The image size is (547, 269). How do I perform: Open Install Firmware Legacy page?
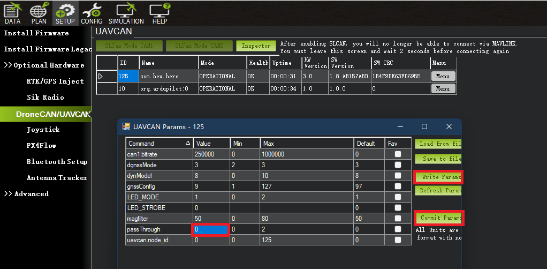[48, 49]
